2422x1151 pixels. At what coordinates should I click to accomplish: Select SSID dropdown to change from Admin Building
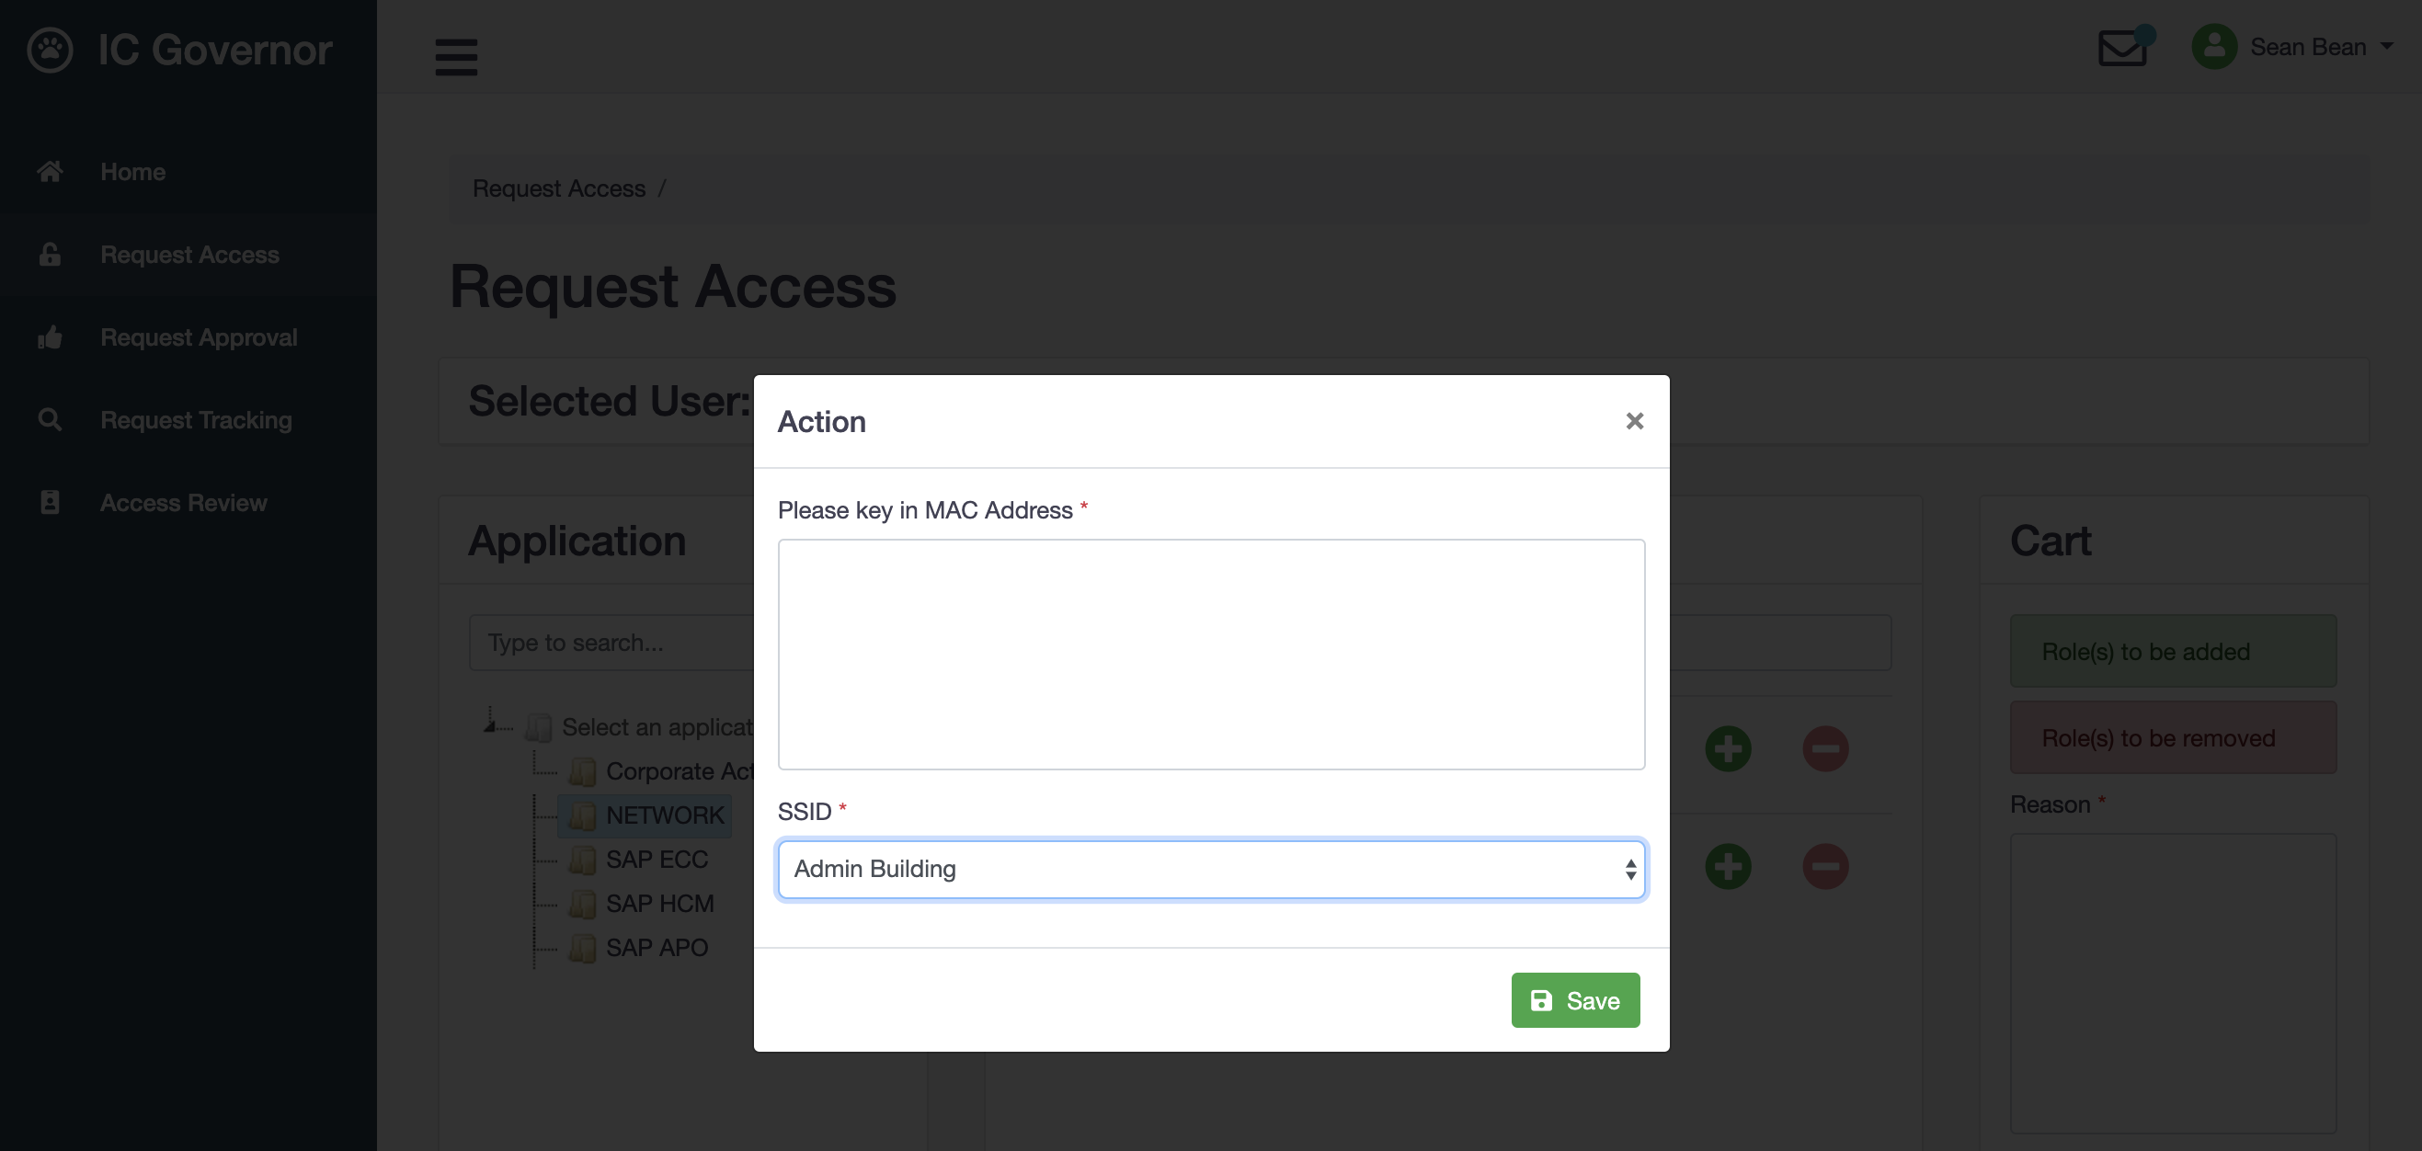(x=1211, y=867)
